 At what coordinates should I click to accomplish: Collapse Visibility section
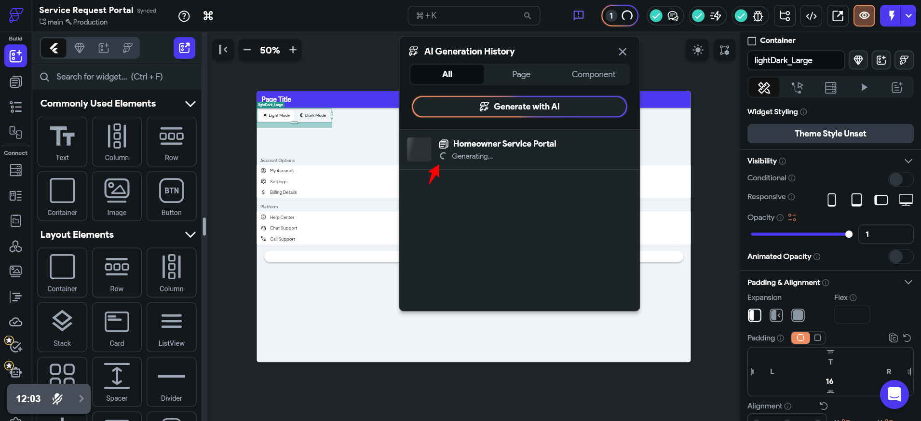pyautogui.click(x=908, y=161)
